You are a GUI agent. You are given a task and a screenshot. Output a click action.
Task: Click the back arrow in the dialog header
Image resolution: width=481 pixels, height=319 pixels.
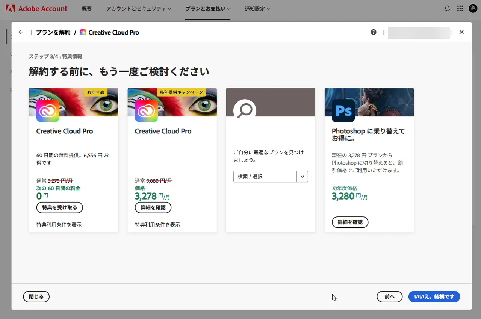click(x=21, y=32)
